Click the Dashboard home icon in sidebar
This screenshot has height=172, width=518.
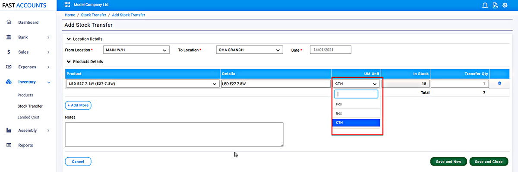pyautogui.click(x=9, y=22)
